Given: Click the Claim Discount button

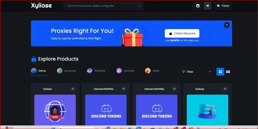Looking at the screenshot, I should 182,34.
